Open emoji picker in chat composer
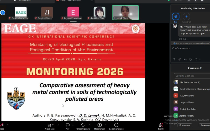This screenshot has width=210, height=131. [180, 59]
